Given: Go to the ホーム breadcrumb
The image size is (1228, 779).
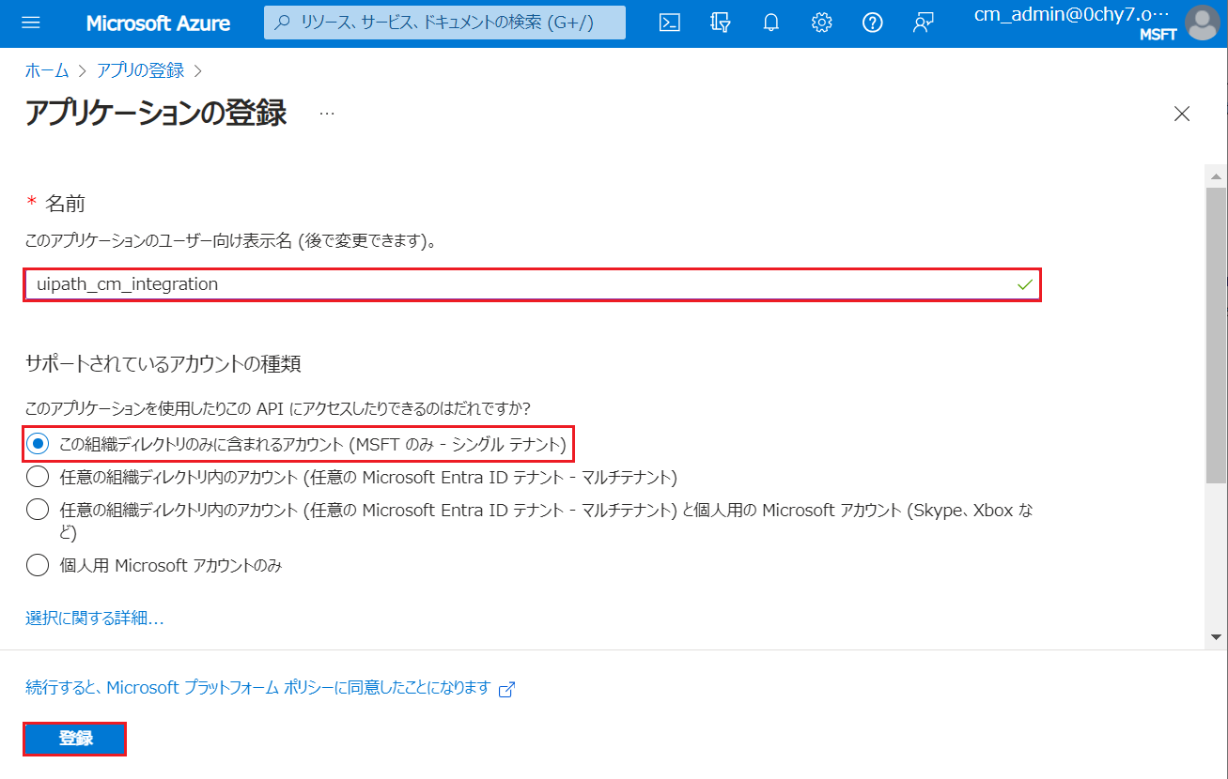Looking at the screenshot, I should (47, 70).
